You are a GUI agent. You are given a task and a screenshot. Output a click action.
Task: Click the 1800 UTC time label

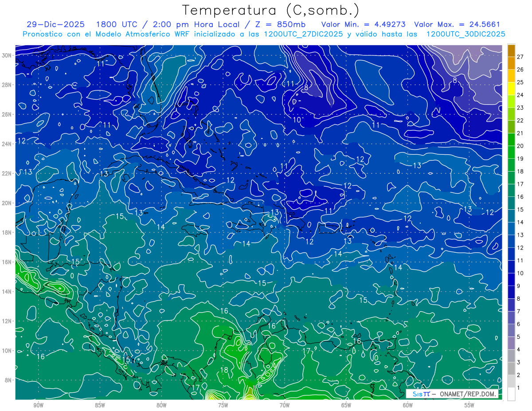point(117,24)
